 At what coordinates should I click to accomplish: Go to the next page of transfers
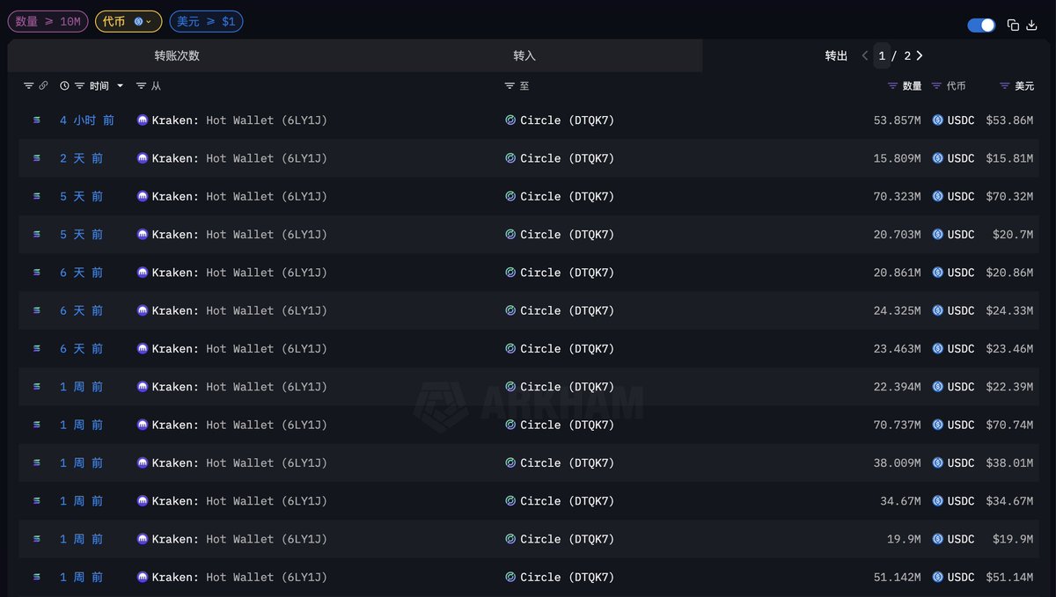tap(920, 56)
